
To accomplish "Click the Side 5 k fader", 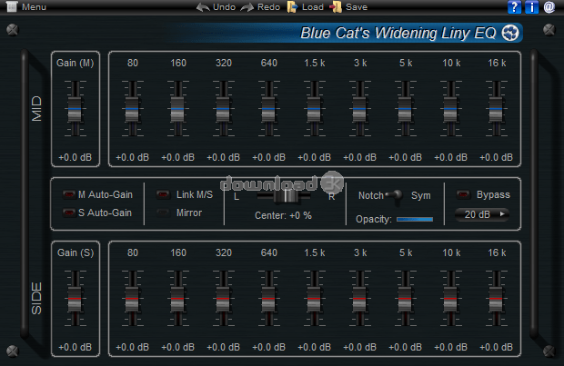I will pyautogui.click(x=405, y=299).
